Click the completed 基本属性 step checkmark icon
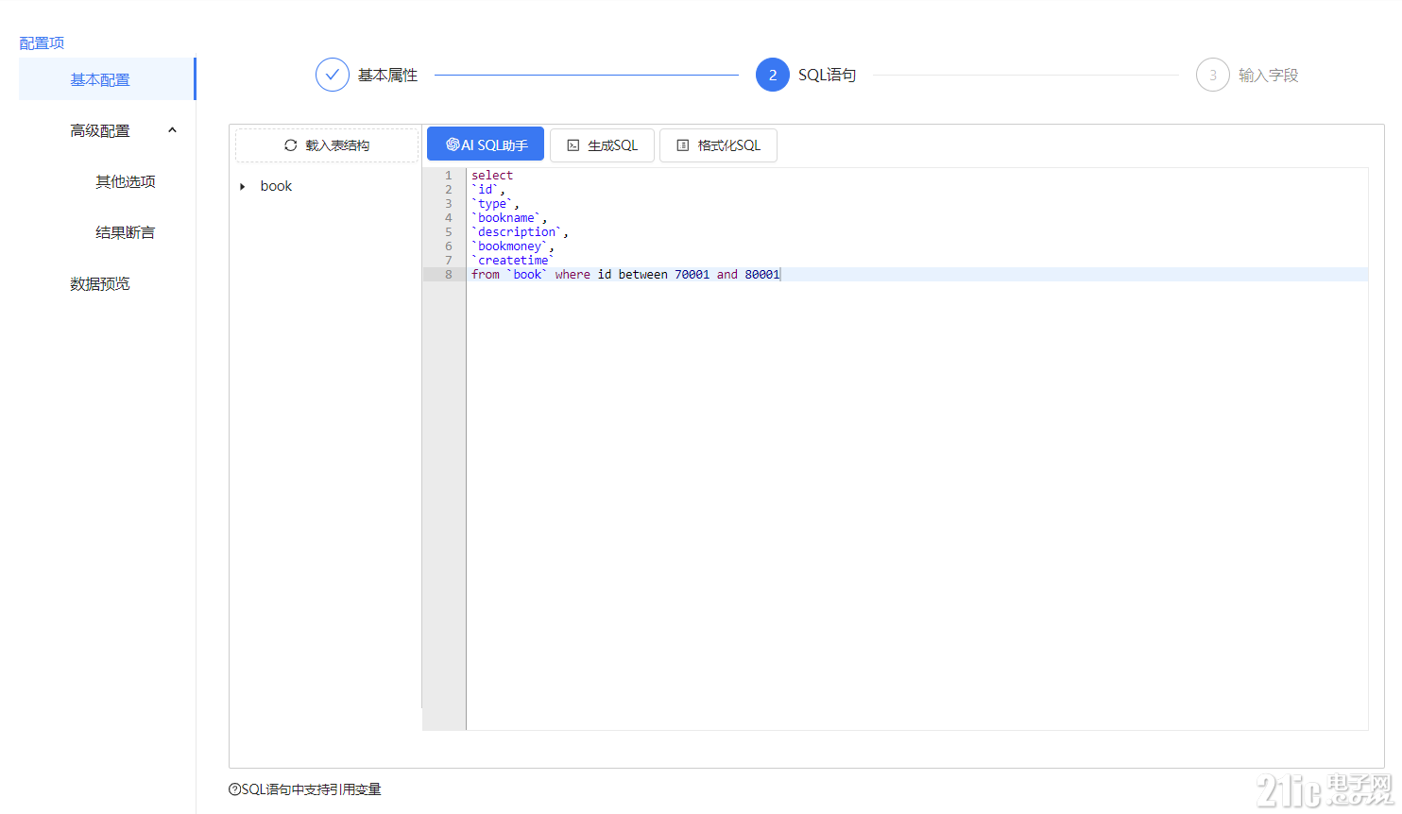Image resolution: width=1402 pixels, height=814 pixels. click(333, 75)
